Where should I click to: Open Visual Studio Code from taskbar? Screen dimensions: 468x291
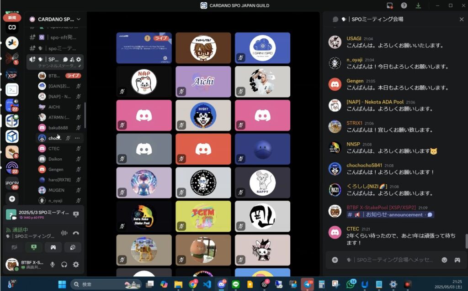[207, 285]
